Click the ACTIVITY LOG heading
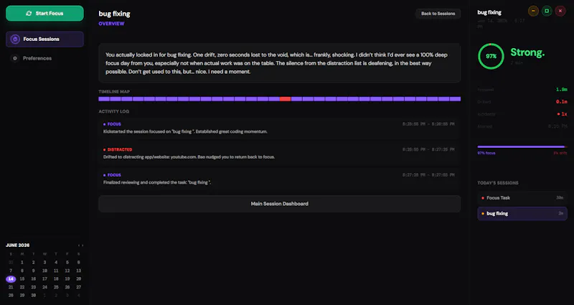574x305 pixels. point(114,111)
